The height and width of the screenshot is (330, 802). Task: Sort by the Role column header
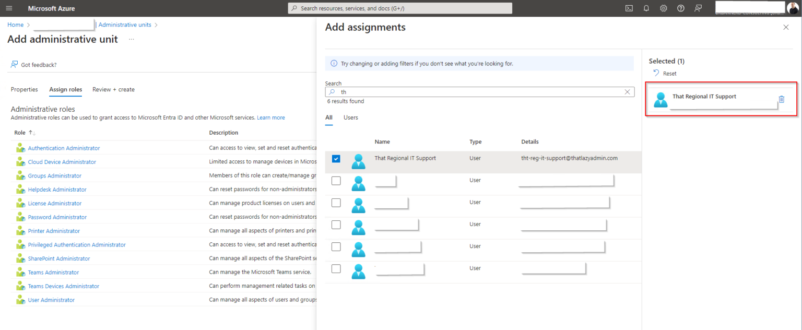pyautogui.click(x=25, y=133)
